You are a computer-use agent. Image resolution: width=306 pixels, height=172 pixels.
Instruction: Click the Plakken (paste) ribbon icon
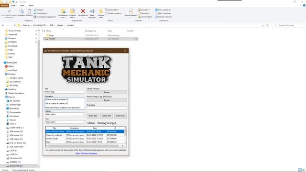pyautogui.click(x=29, y=11)
